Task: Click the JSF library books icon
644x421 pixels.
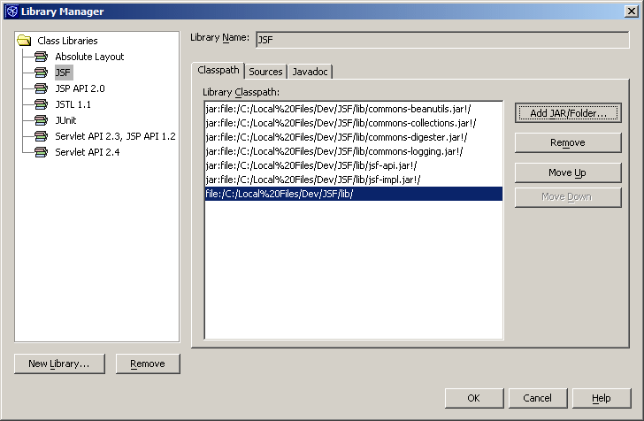Action: coord(41,73)
